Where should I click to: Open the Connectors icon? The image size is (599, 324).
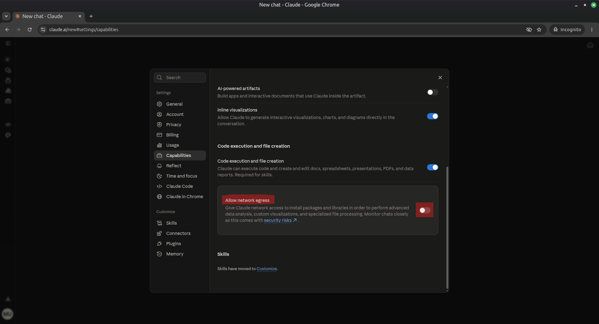point(159,233)
